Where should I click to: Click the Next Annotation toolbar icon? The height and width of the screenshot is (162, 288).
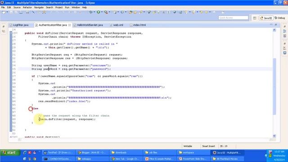pyautogui.click(x=186, y=12)
